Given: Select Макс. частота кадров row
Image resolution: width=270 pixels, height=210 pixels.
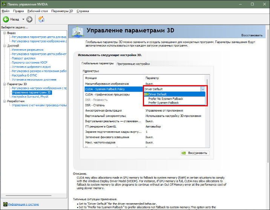Looking at the screenshot, I should pyautogui.click(x=145, y=142).
